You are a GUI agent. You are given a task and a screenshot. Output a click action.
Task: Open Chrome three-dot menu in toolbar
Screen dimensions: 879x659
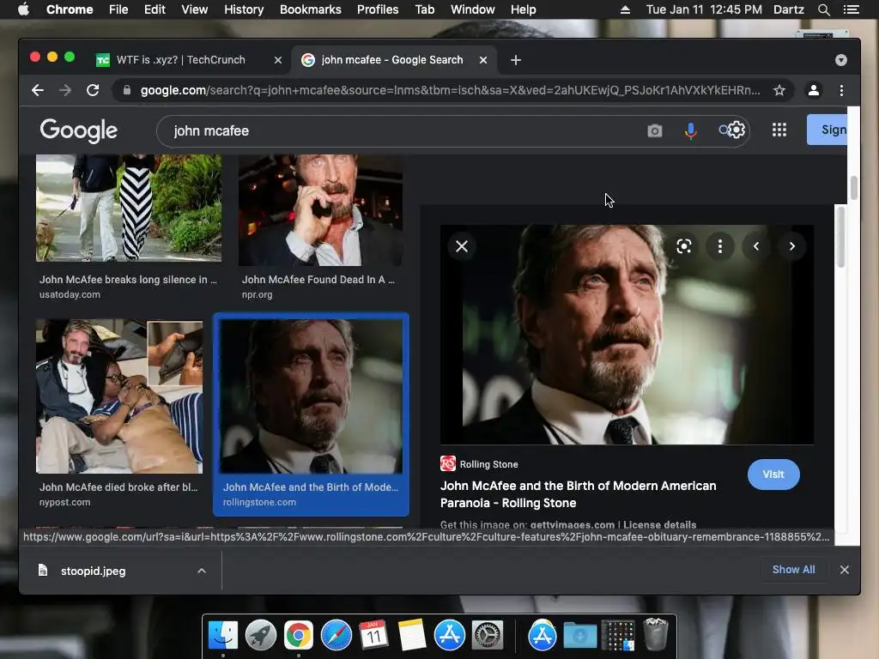click(x=841, y=90)
